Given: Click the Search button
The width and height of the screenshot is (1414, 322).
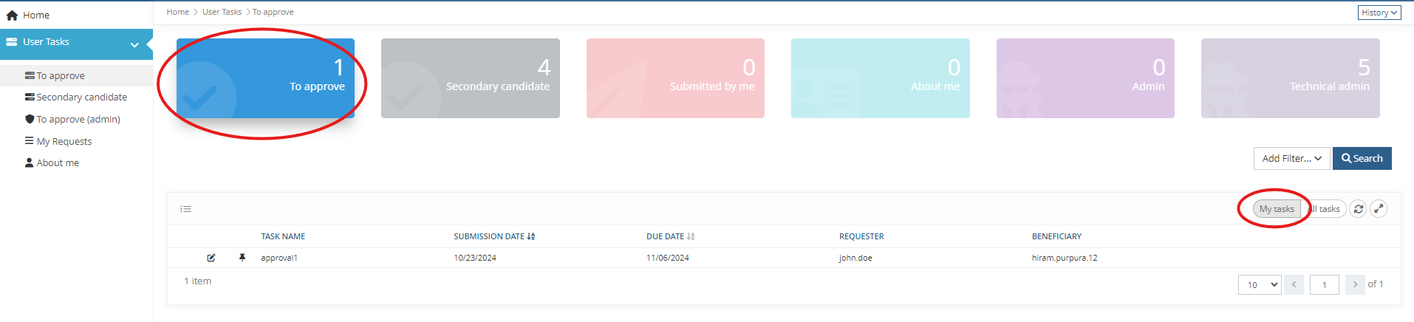Looking at the screenshot, I should [x=1362, y=158].
